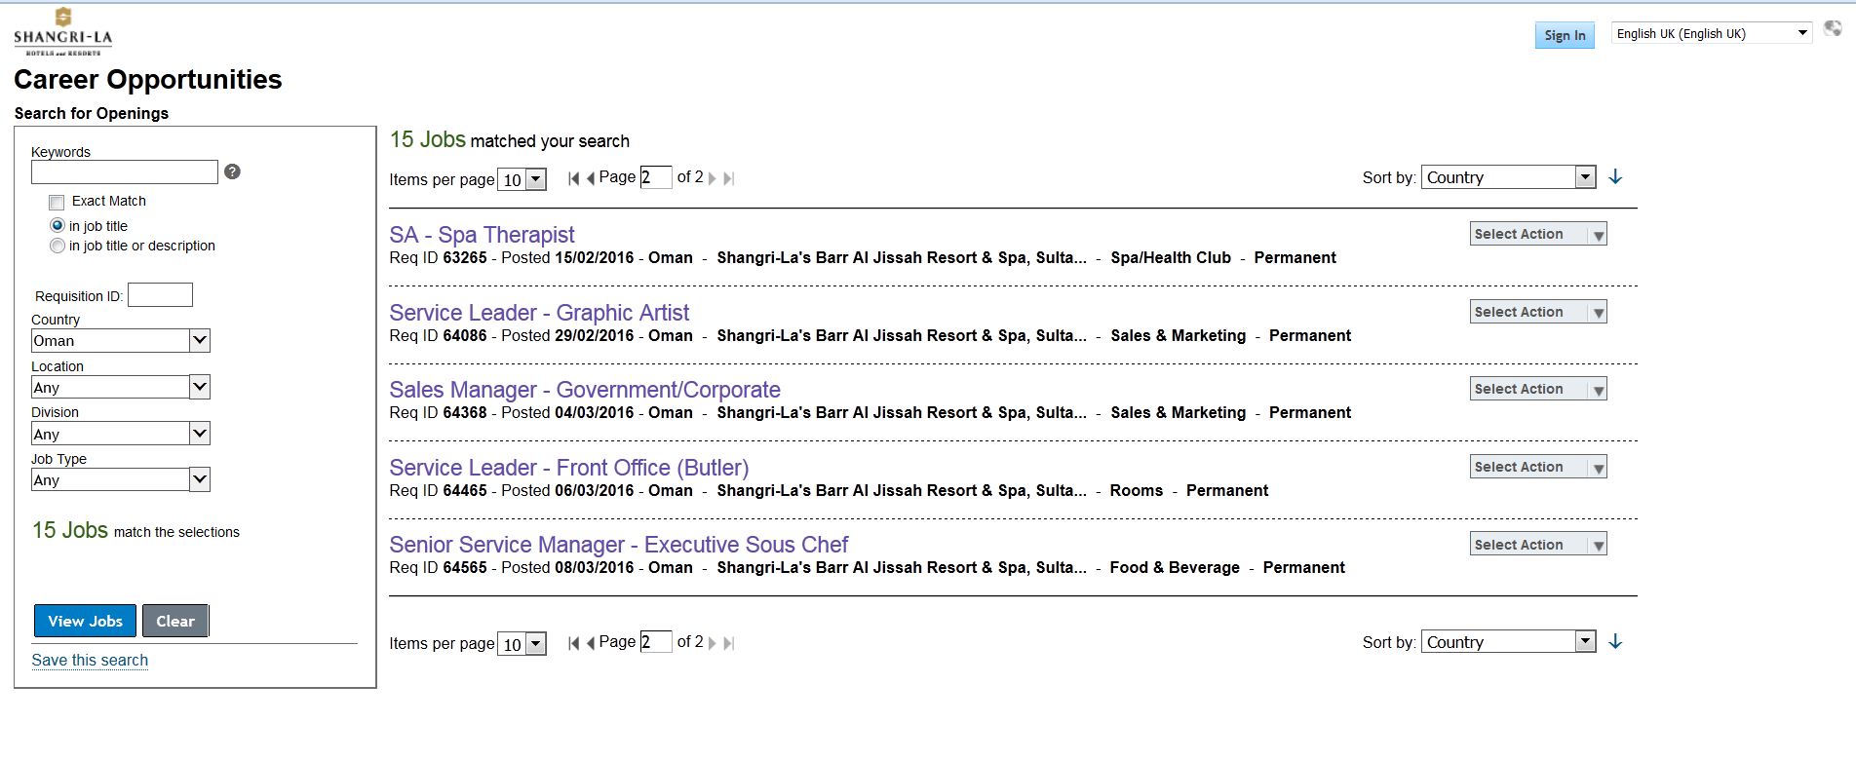Viewport: 1856px width, 761px height.
Task: Go to first page using top pagination icon
Action: pos(573,178)
